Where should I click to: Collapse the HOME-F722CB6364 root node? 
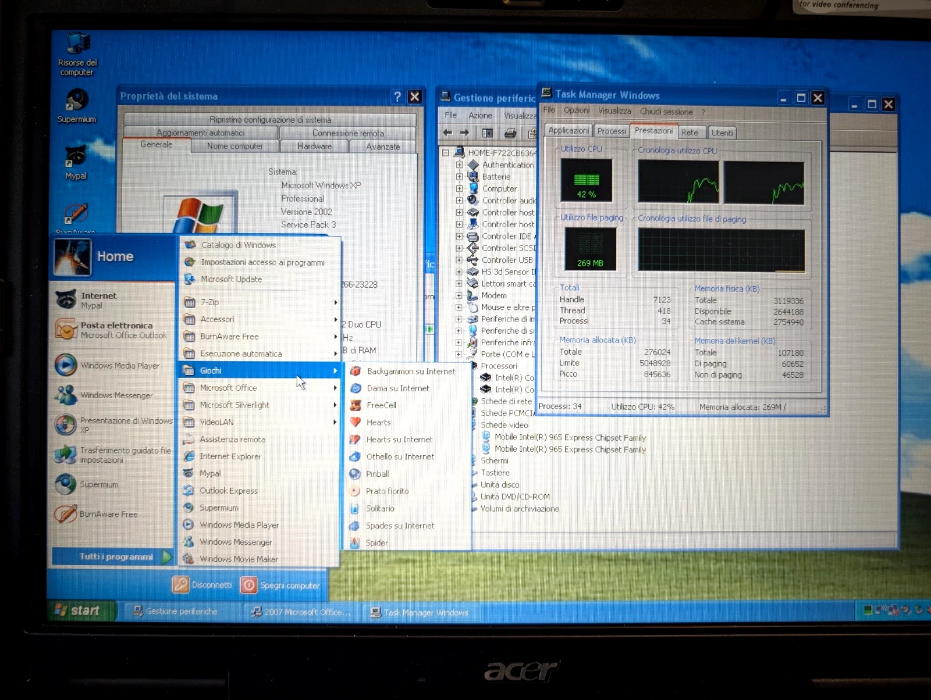point(445,153)
